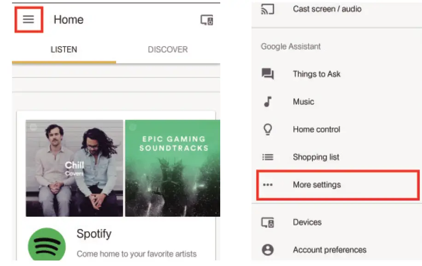Screen dimensions: 422x266
Task: Switch to the DISCOVER tab
Action: (168, 50)
